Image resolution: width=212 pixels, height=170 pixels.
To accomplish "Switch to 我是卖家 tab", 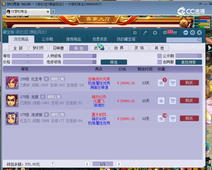I will click(x=100, y=39).
